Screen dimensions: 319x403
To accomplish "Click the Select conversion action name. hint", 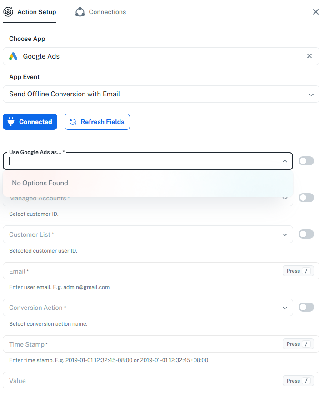I will [48, 324].
